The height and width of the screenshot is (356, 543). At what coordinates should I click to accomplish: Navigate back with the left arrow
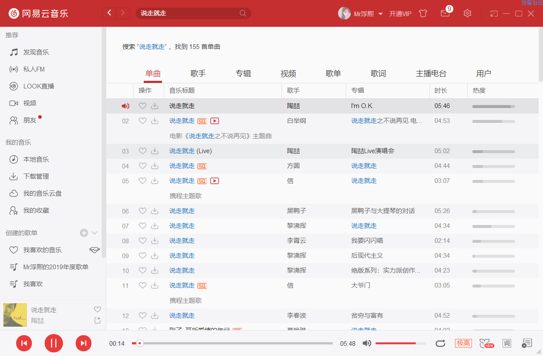pyautogui.click(x=109, y=13)
